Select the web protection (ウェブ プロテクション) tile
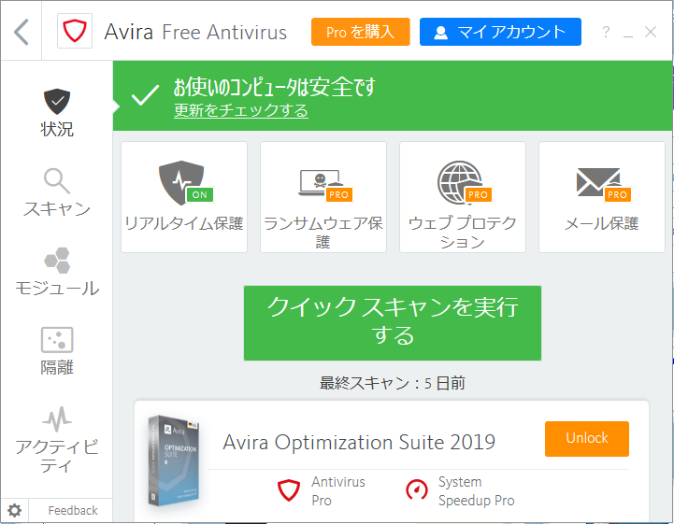Screen dimensions: 674x524 click(463, 197)
